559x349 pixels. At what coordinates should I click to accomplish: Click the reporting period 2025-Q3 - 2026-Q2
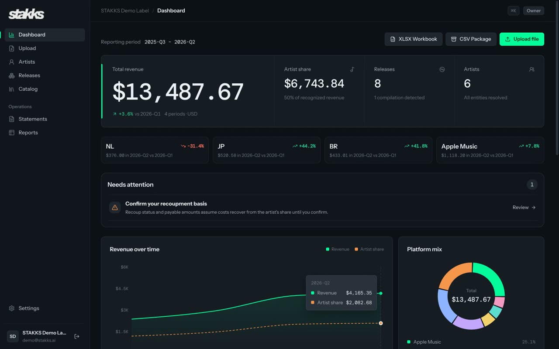tap(169, 42)
